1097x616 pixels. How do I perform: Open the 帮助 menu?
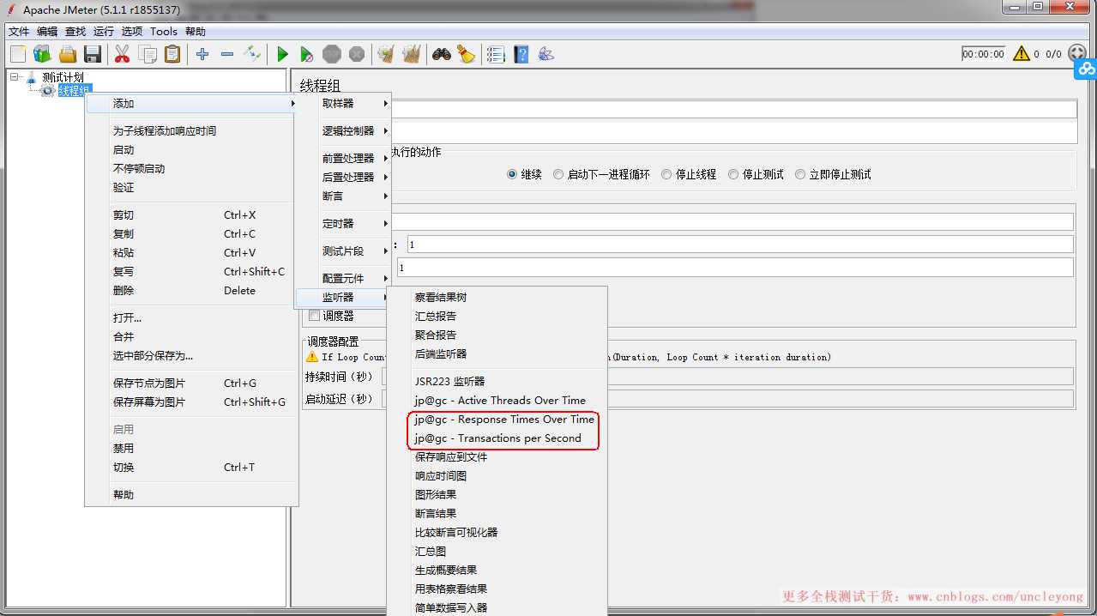tap(196, 31)
